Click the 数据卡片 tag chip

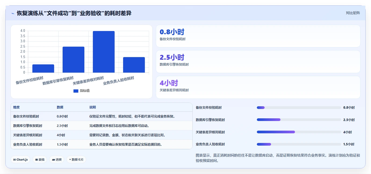click(x=76, y=160)
